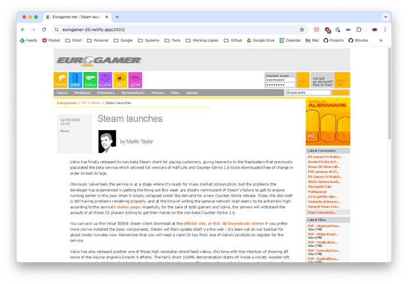Open Previews in site menu
408x284 pixels.
point(106,93)
